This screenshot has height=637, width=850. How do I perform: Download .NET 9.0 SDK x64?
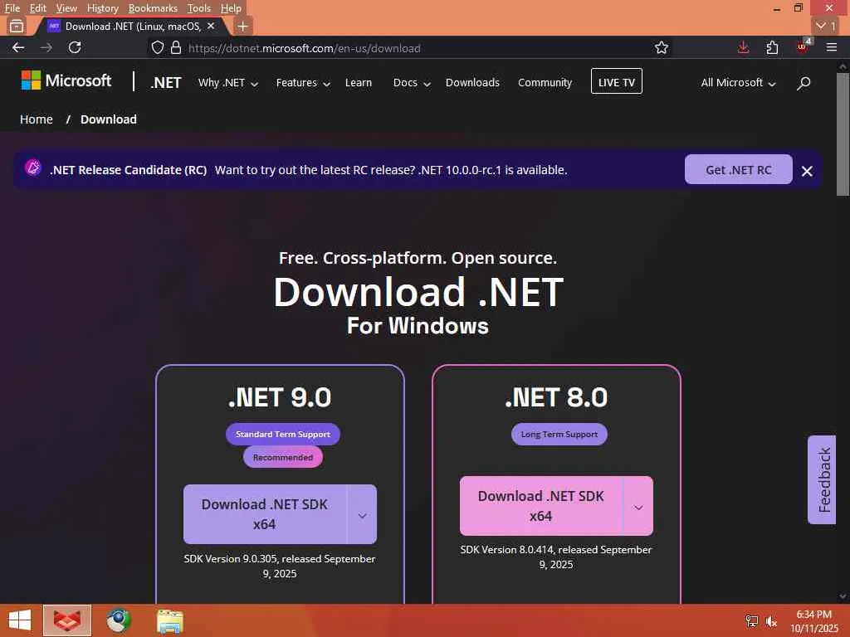pyautogui.click(x=265, y=514)
